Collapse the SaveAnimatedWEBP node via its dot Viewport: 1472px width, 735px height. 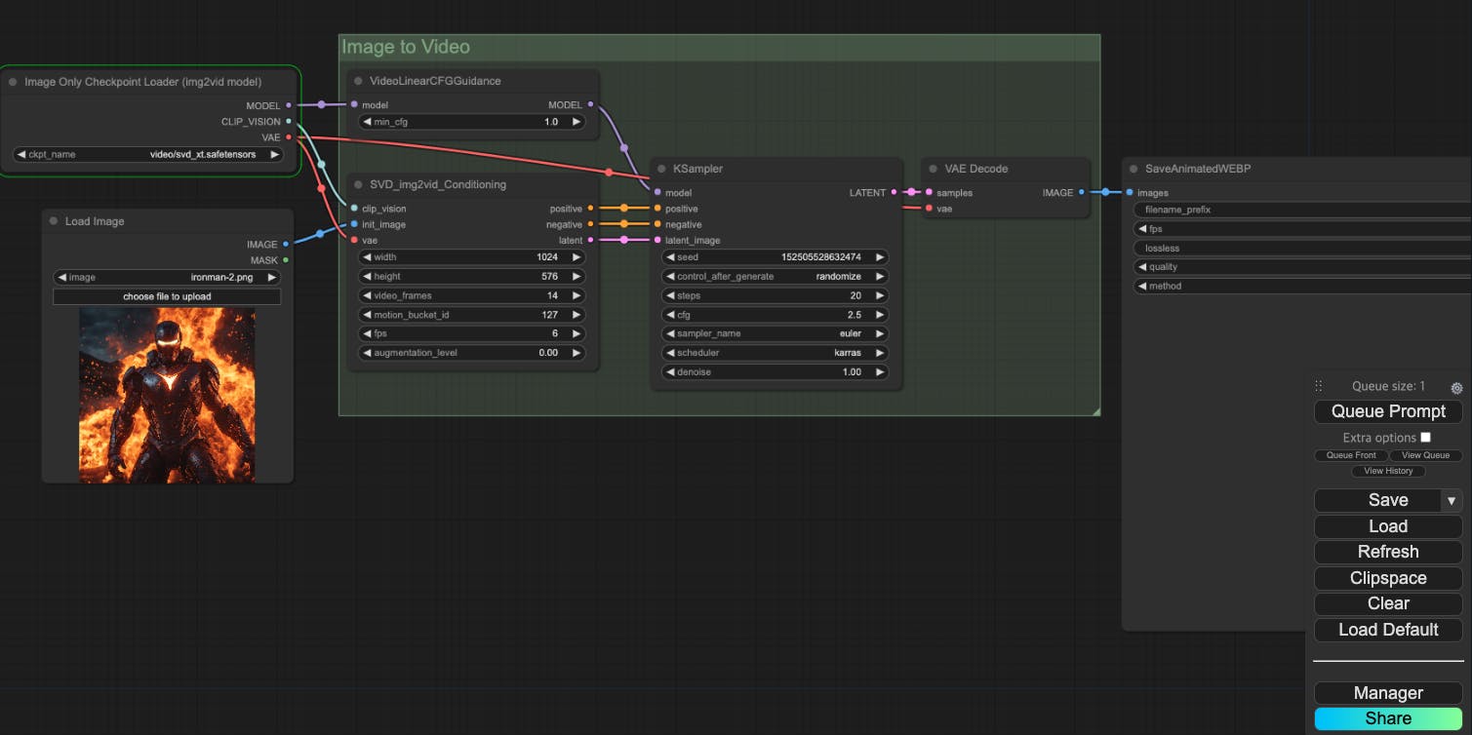[1134, 169]
